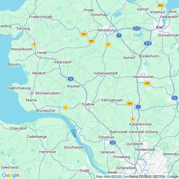Viewport: 179px width, 179px height.
Task: Select the Neumünster city label
Action: point(144,77)
